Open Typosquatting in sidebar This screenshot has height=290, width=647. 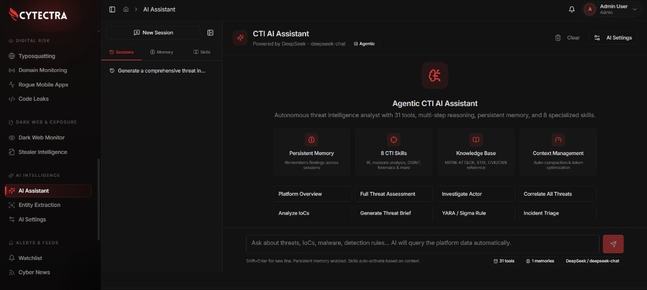[48, 56]
